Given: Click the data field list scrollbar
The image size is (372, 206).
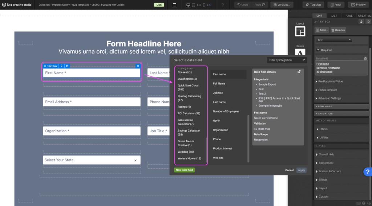Looking at the screenshot, I should pyautogui.click(x=248, y=138).
